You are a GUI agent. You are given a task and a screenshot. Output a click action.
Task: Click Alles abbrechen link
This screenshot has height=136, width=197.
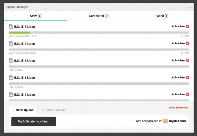tap(179, 108)
